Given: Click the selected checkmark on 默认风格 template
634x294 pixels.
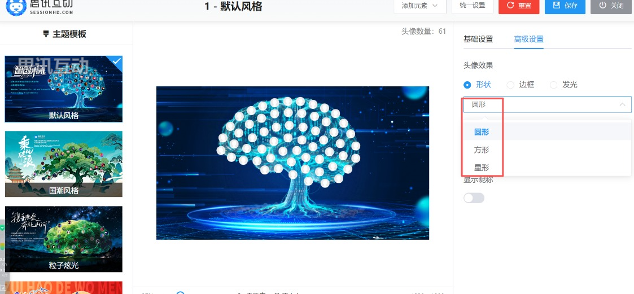Looking at the screenshot, I should [x=117, y=61].
